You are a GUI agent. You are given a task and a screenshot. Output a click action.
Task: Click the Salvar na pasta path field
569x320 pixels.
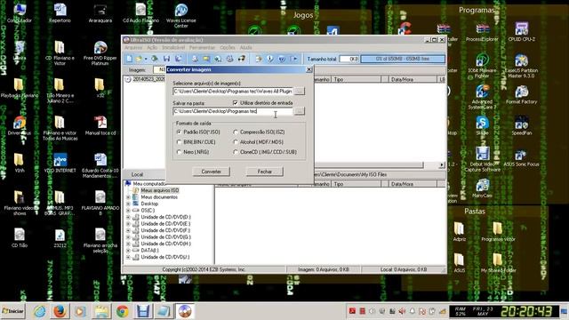pyautogui.click(x=233, y=111)
